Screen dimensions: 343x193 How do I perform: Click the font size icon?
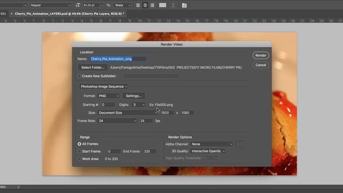pos(78,5)
